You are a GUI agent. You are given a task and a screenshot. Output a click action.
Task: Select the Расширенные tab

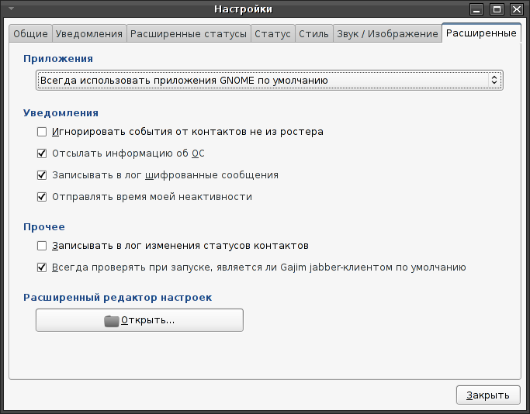pos(481,33)
